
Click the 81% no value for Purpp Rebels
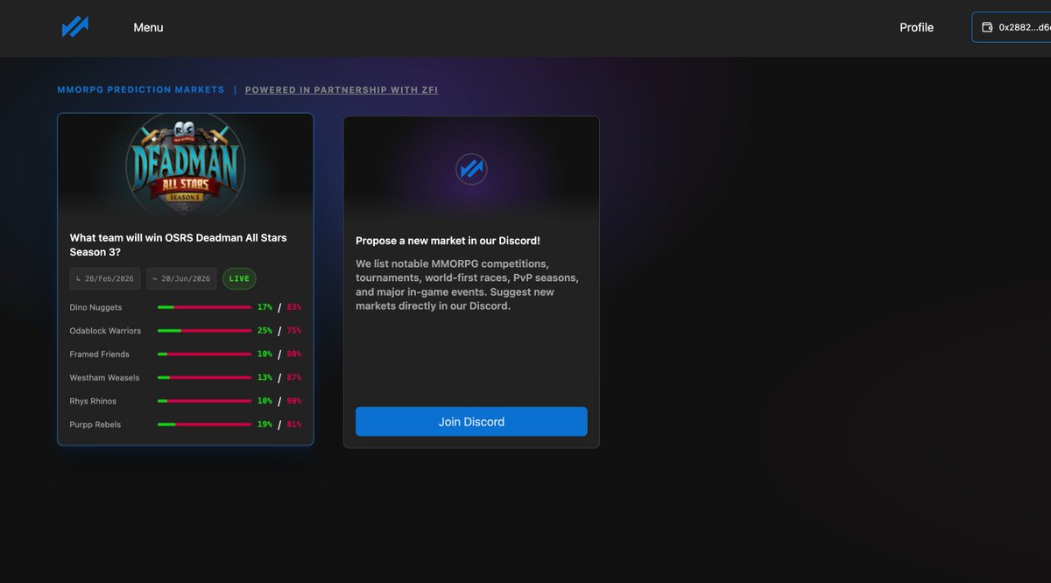point(294,425)
